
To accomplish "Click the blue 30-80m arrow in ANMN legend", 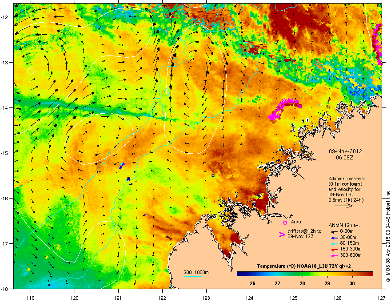I will click(x=335, y=238).
